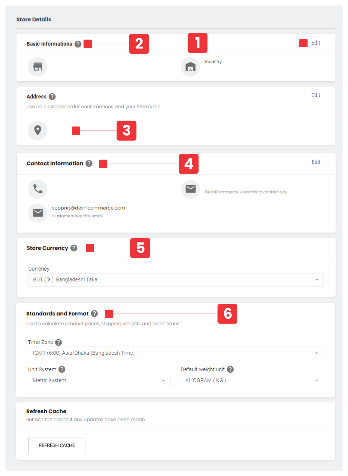Edit the Address section
348x476 pixels.
tap(316, 95)
